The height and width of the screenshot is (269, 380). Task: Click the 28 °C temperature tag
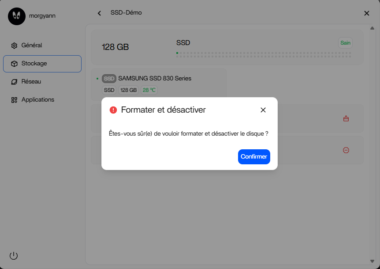149,90
